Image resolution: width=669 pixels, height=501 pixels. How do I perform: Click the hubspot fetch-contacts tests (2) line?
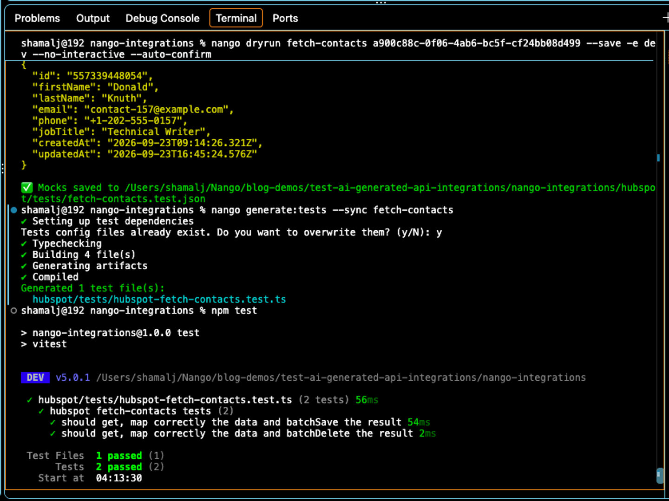136,411
